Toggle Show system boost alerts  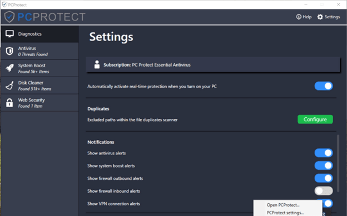324,165
